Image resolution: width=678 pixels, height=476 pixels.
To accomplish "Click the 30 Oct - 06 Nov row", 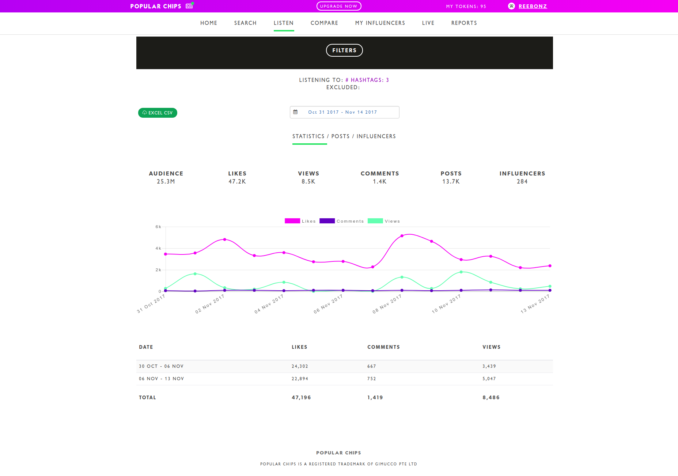I will [x=345, y=366].
